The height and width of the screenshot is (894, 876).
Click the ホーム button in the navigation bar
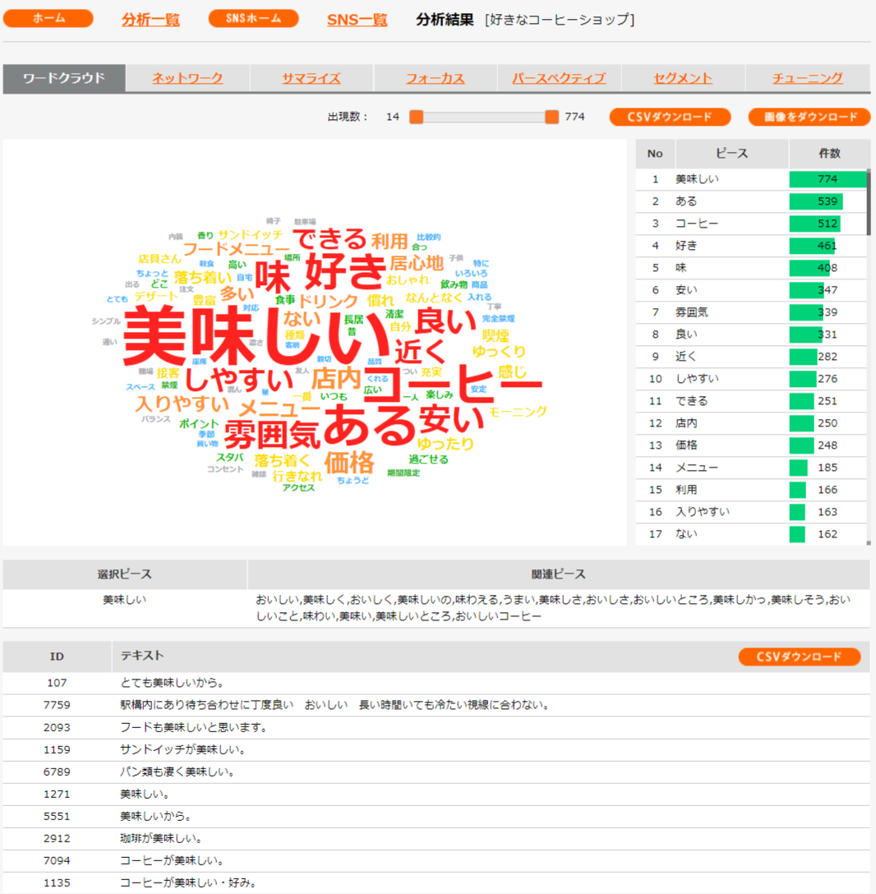pyautogui.click(x=48, y=17)
